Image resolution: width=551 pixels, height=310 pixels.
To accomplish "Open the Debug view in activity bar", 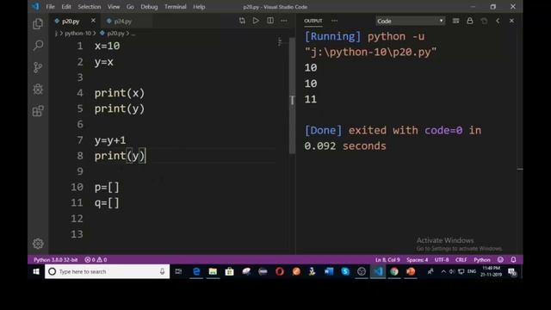I will point(38,89).
